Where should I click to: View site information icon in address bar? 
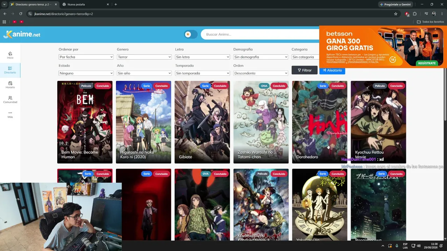click(30, 14)
